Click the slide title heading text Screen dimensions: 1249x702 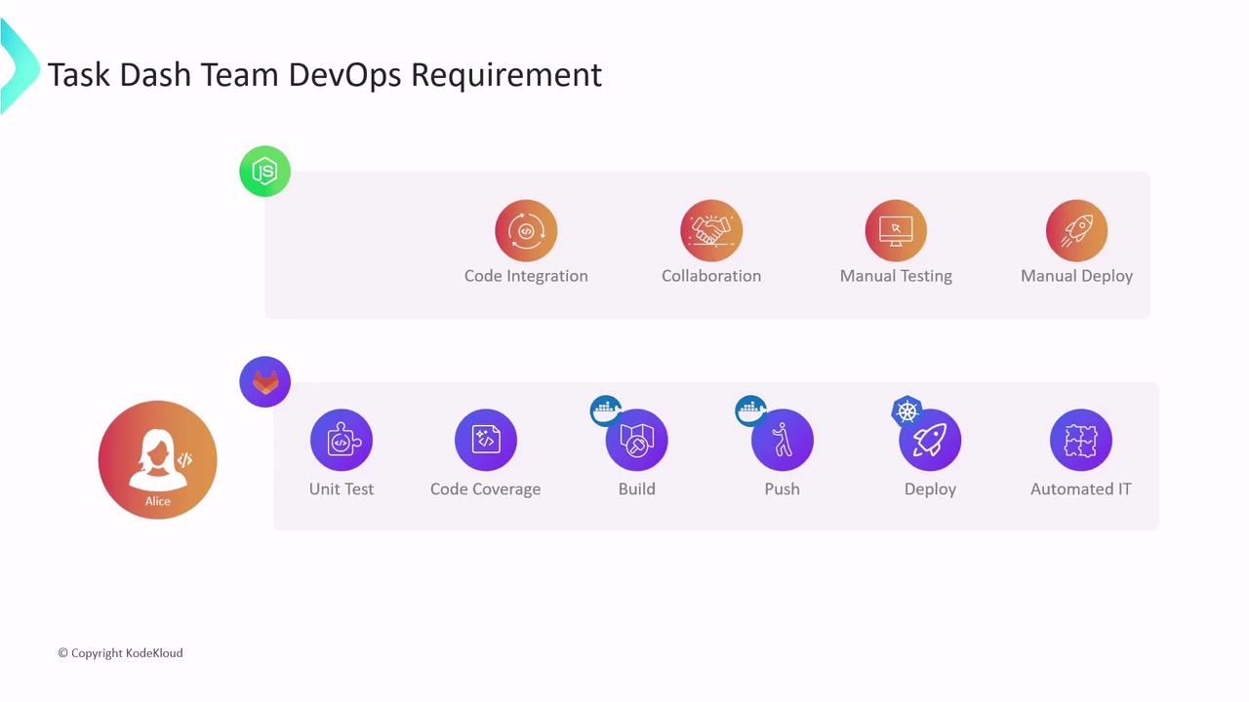(325, 75)
